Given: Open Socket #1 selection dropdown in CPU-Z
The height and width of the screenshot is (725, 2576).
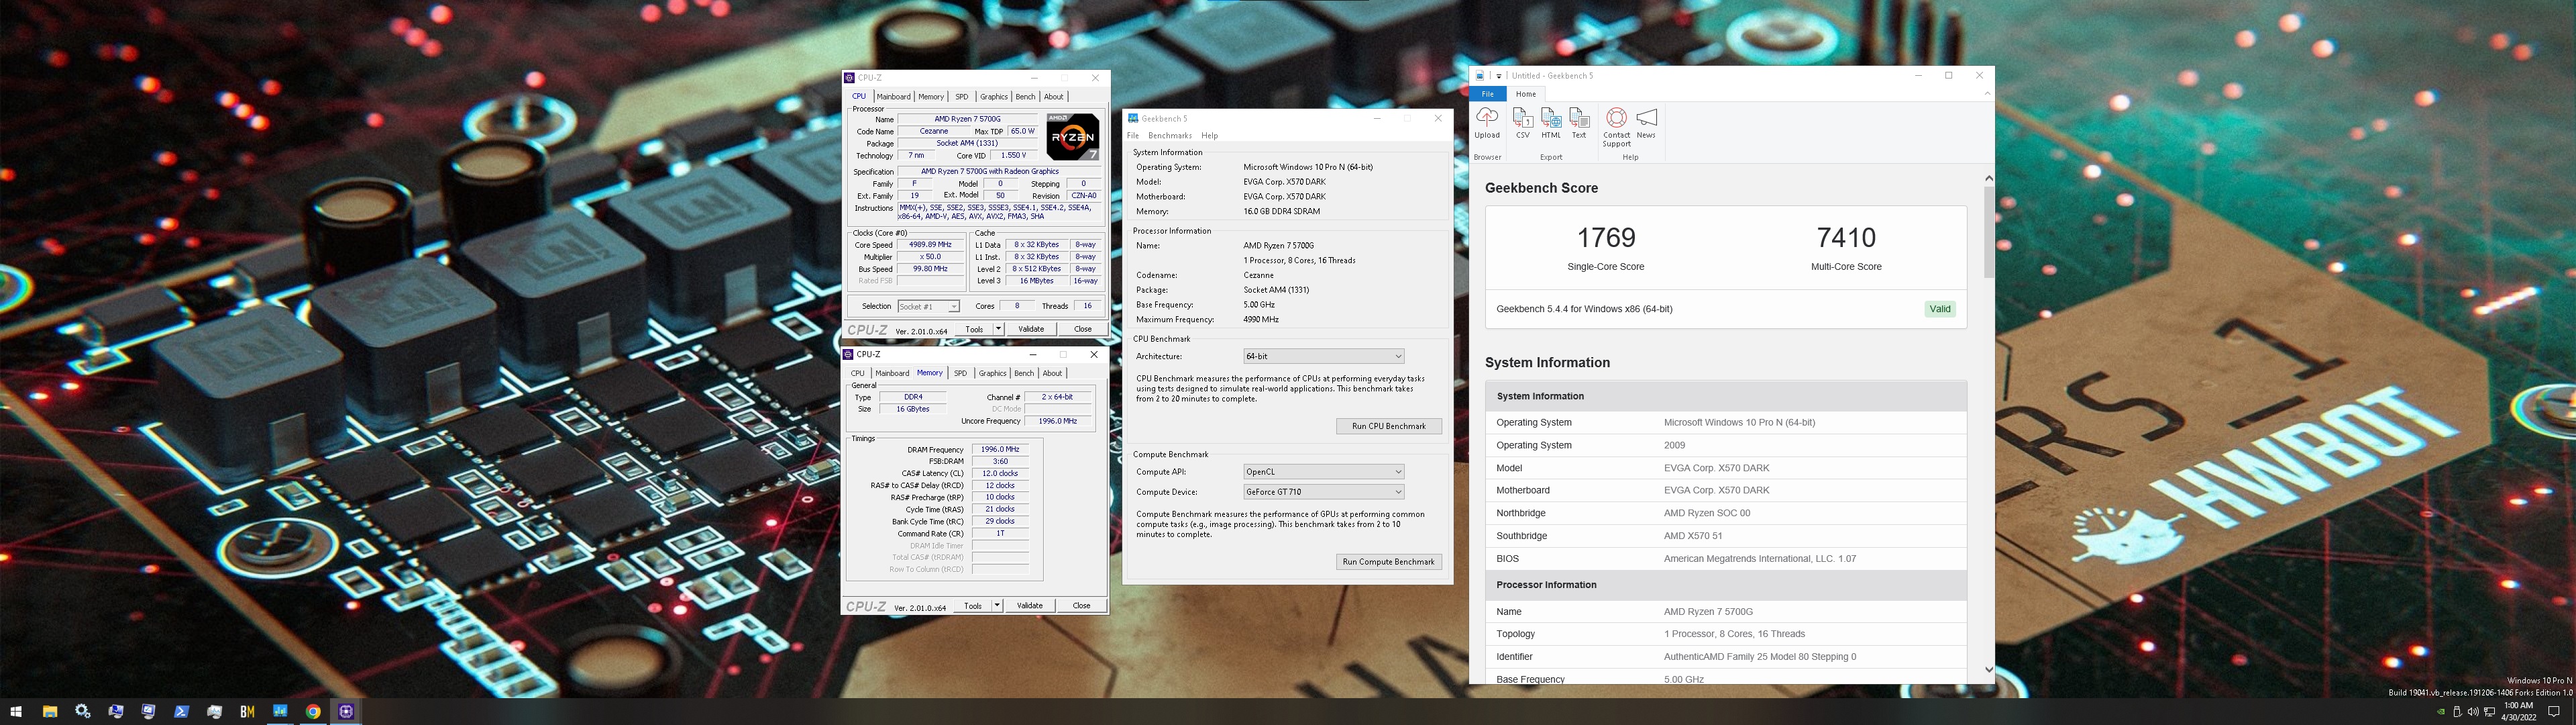Looking at the screenshot, I should (x=928, y=306).
